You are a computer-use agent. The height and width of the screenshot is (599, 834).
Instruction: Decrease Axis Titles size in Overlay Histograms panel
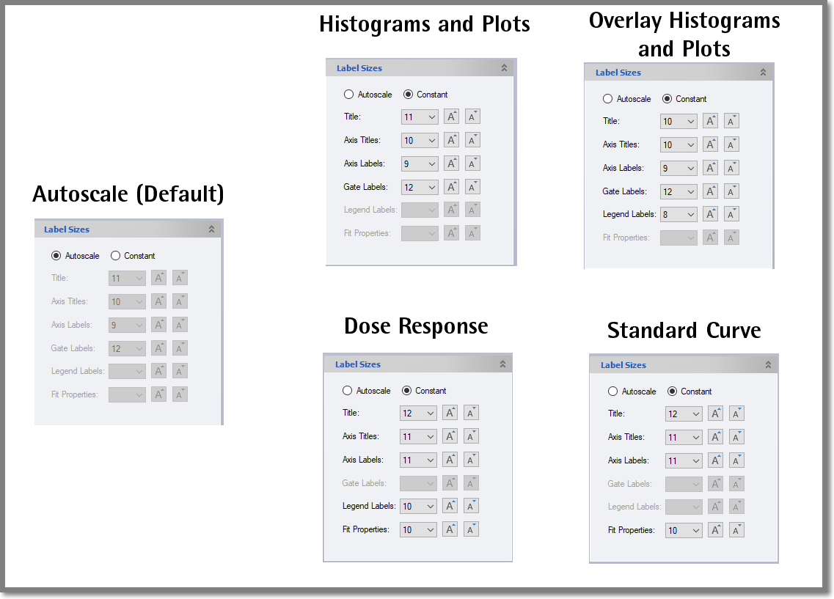(731, 144)
